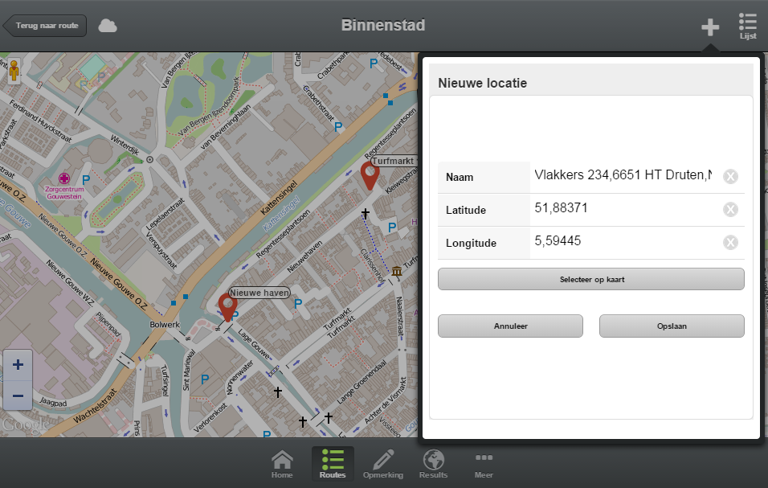
Task: Edit the Longitude value 5,59445
Action: 623,241
